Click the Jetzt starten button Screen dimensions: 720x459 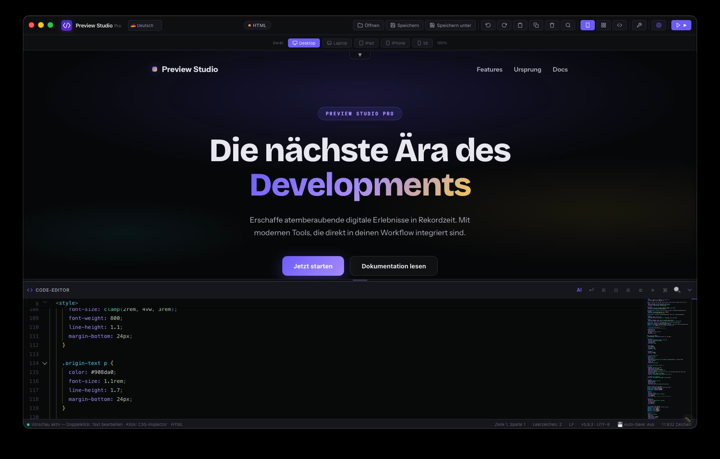coord(313,266)
